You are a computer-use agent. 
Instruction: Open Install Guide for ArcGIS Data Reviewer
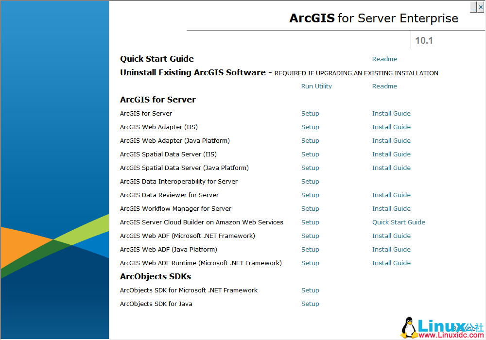[391, 195]
